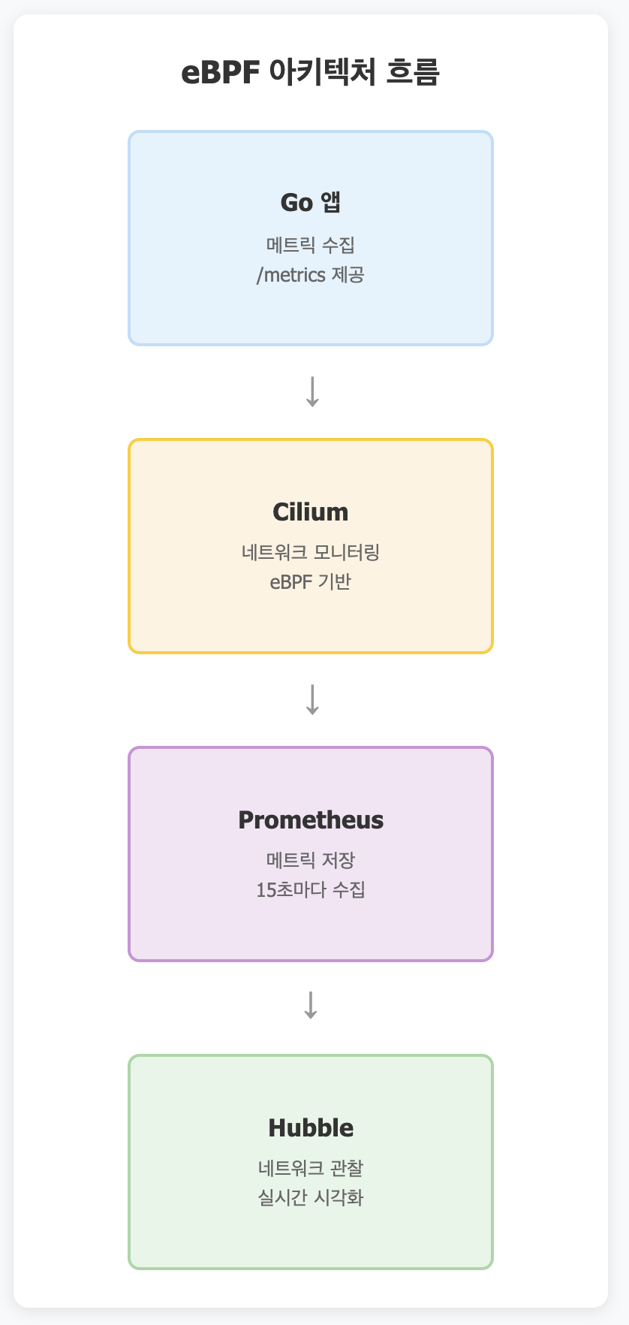Image resolution: width=629 pixels, height=1325 pixels.
Task: Select the yellow Cilium box
Action: [x=311, y=546]
